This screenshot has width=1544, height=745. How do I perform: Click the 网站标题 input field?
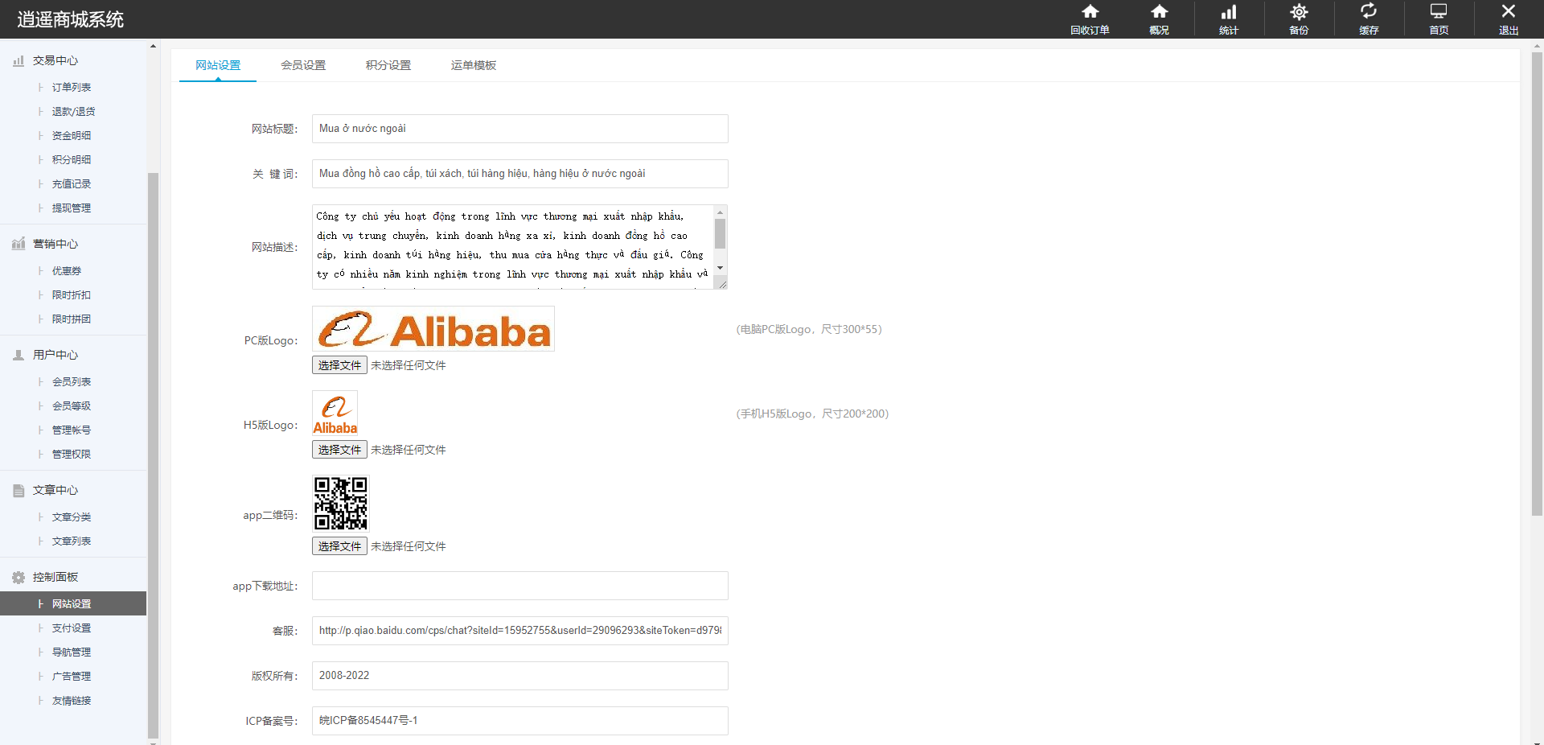pyautogui.click(x=520, y=129)
